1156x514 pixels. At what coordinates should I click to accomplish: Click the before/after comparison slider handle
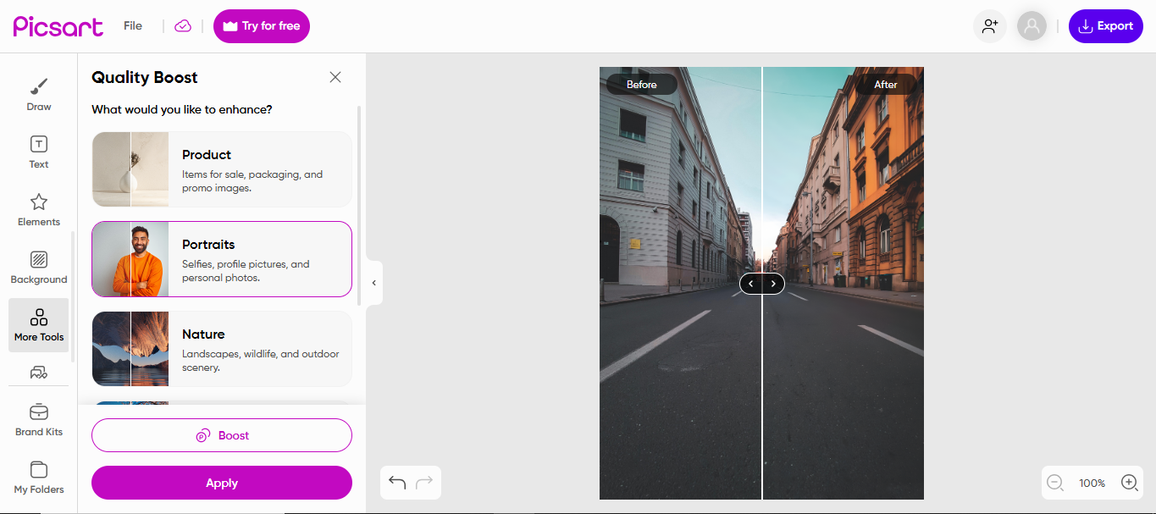[x=761, y=284]
